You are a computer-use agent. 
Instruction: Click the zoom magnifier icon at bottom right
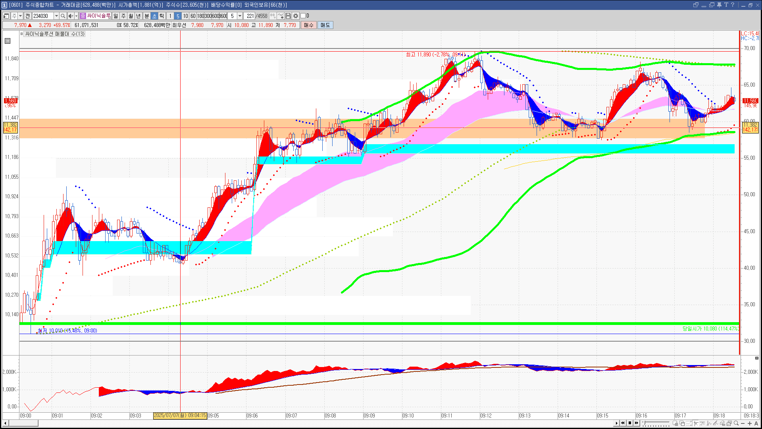click(736, 423)
